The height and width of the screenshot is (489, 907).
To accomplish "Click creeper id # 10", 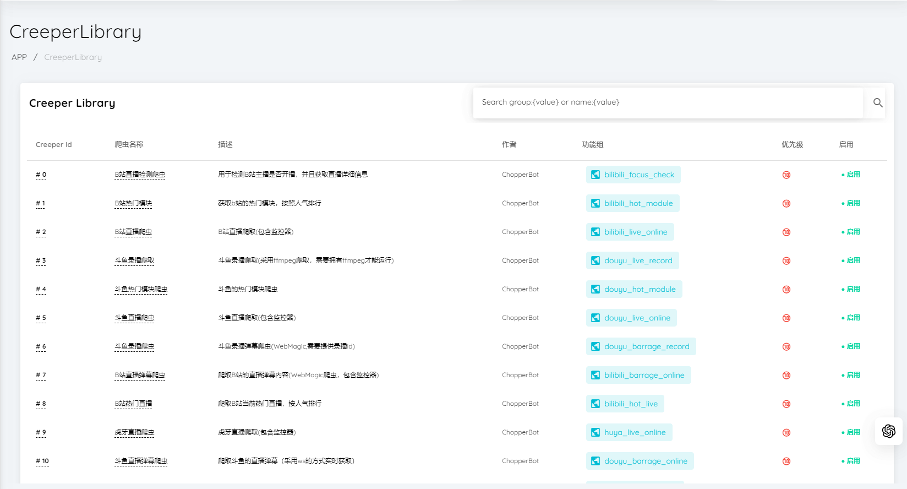I will coord(42,461).
